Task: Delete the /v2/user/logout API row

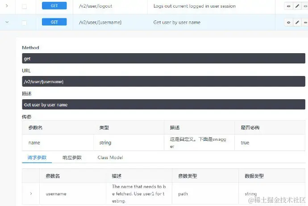Action: (x=305, y=6)
